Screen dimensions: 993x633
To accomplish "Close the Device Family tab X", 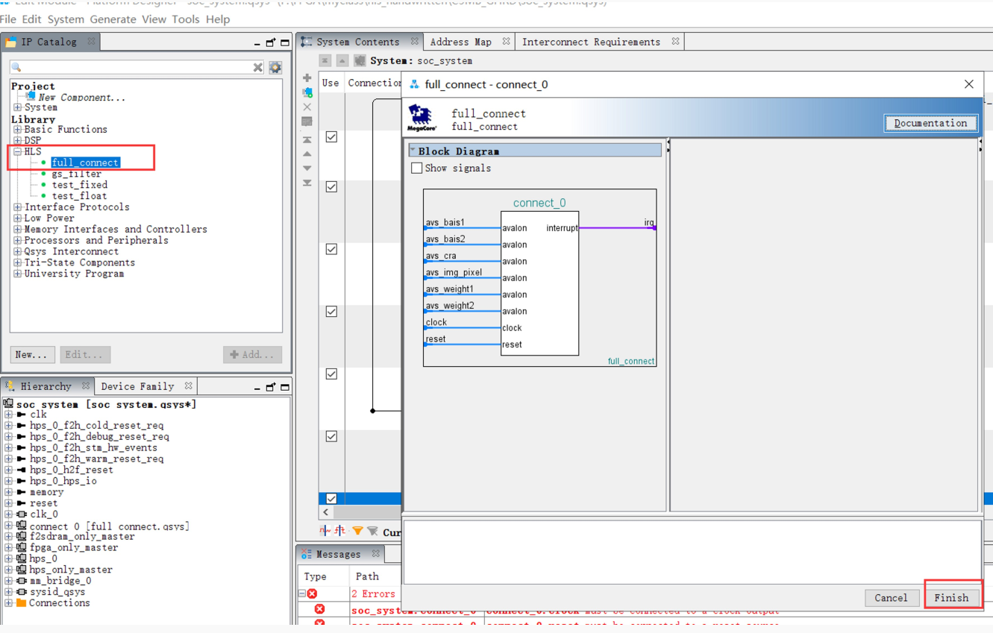I will pyautogui.click(x=188, y=386).
